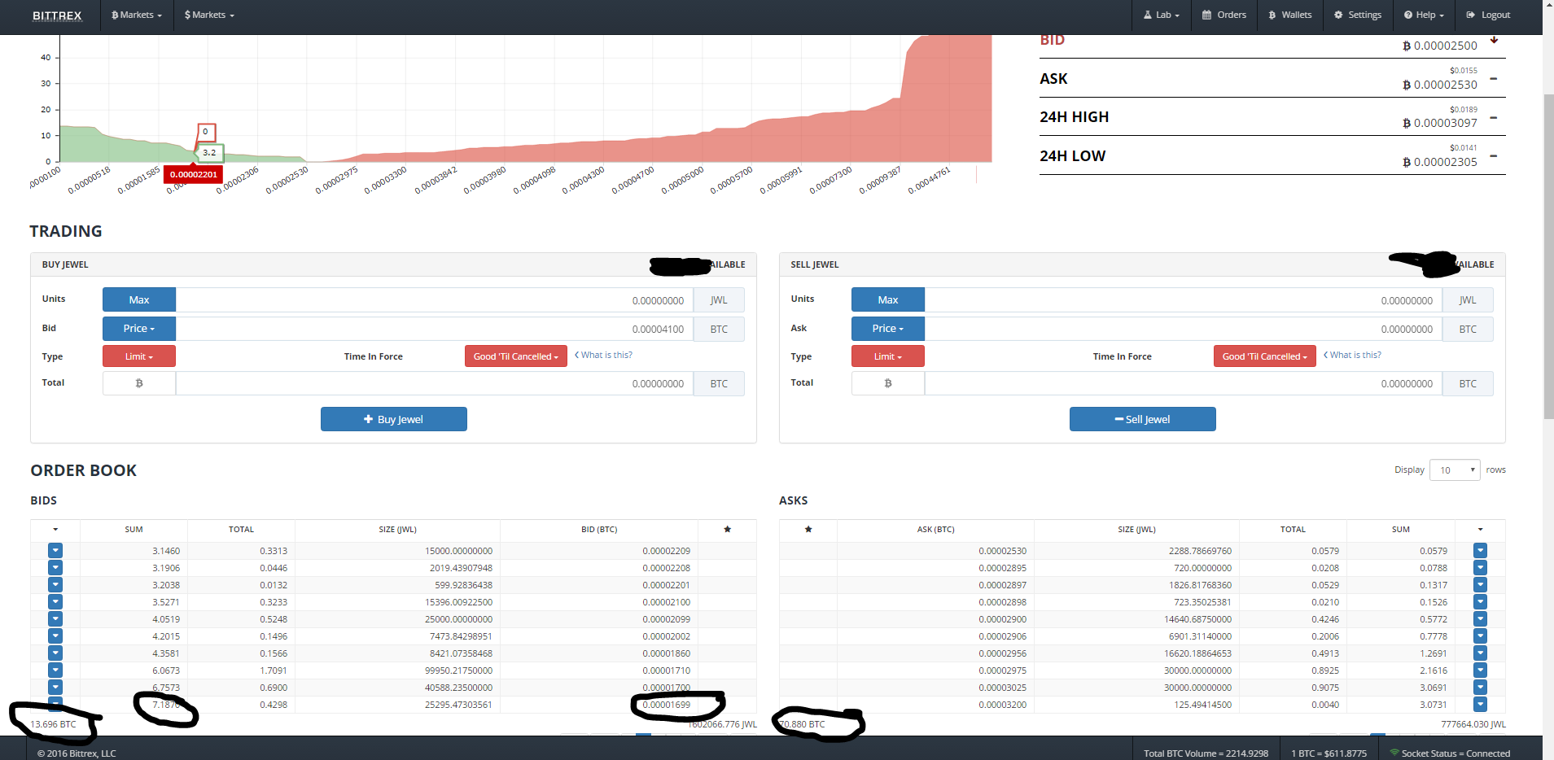Open the Lab menu
Screen dimensions: 1554x760
pyautogui.click(x=1162, y=15)
